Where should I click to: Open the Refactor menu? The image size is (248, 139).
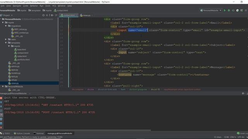[34, 6]
